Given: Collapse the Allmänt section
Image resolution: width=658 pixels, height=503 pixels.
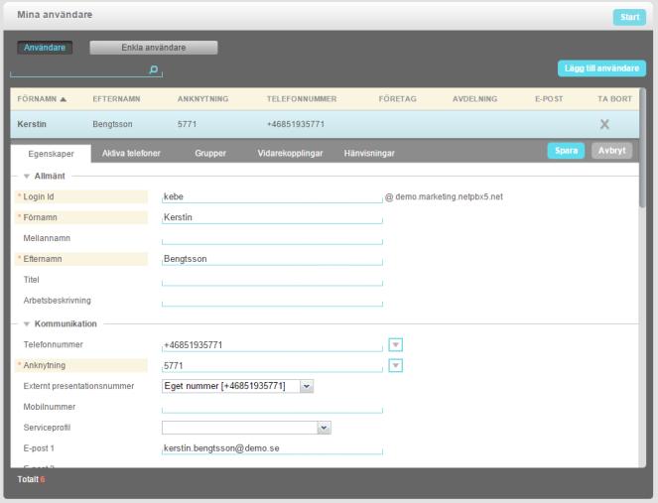Looking at the screenshot, I should [x=27, y=177].
